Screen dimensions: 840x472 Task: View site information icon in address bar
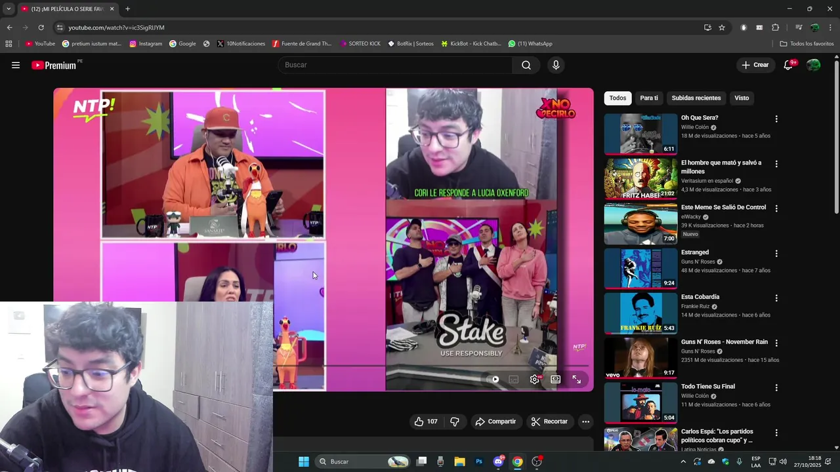pyautogui.click(x=60, y=28)
